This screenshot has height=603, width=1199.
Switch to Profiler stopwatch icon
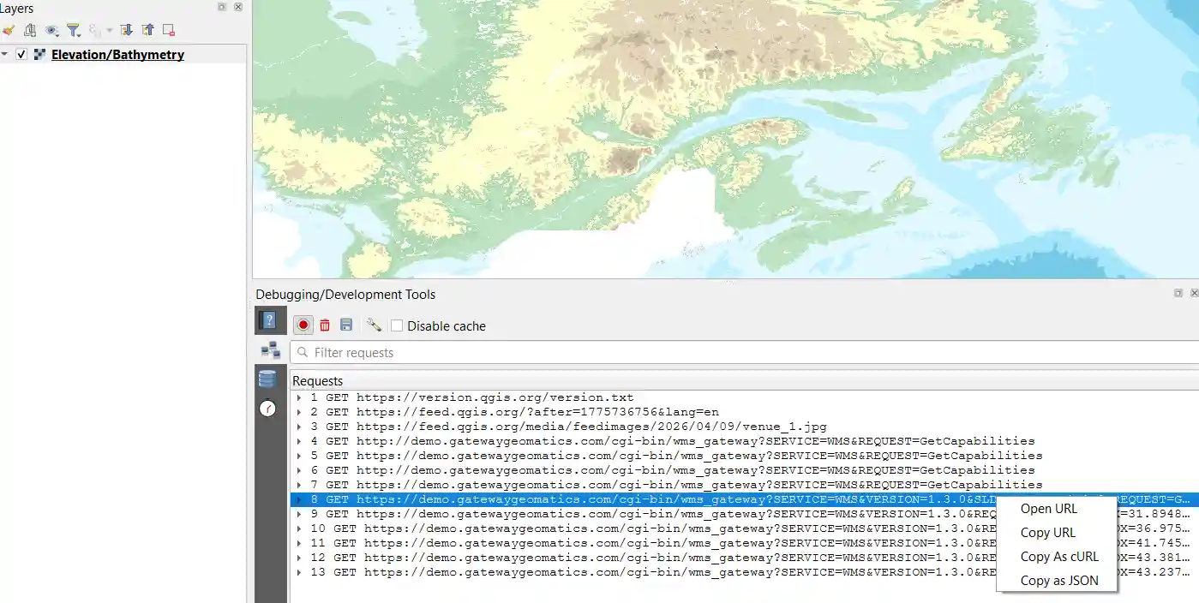[x=267, y=409]
